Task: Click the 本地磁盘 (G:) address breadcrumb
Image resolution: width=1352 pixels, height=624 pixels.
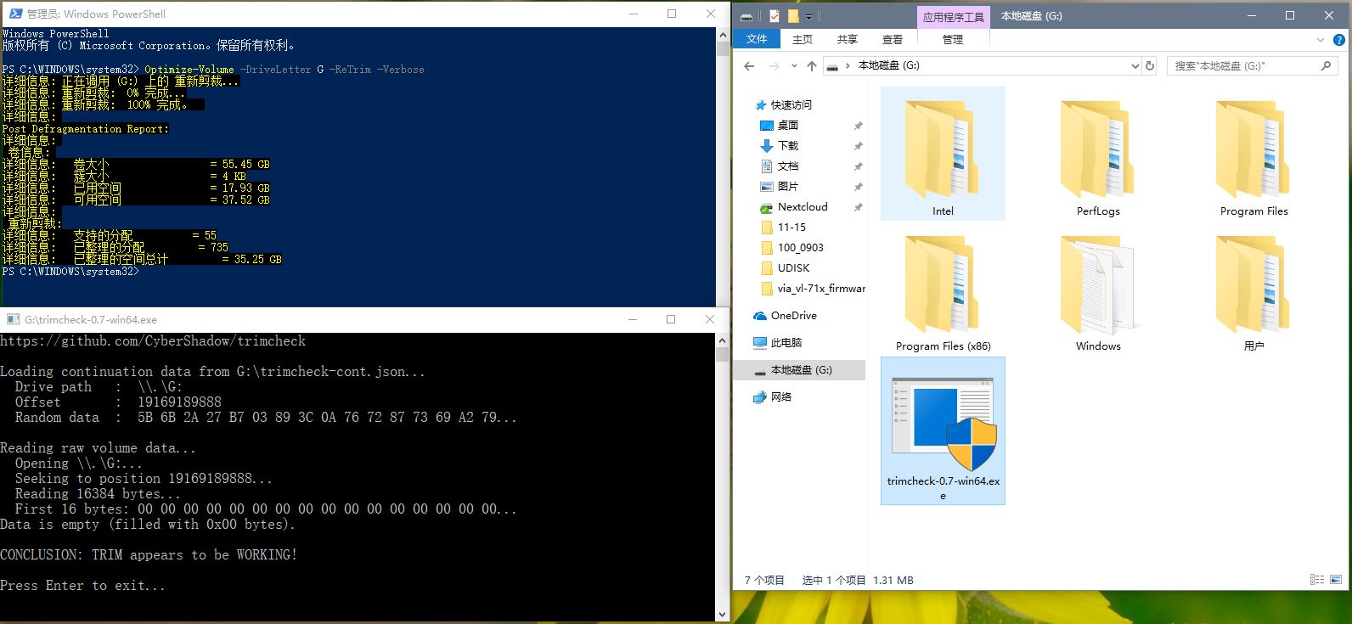Action: point(888,65)
